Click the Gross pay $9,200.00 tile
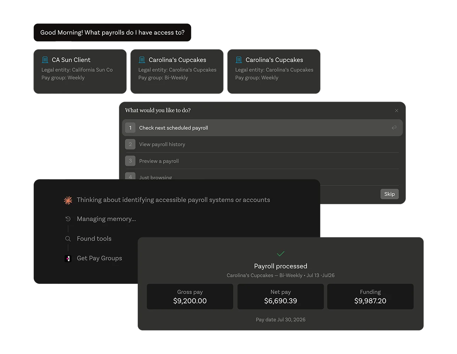This screenshot has height=354, width=457. click(x=190, y=297)
